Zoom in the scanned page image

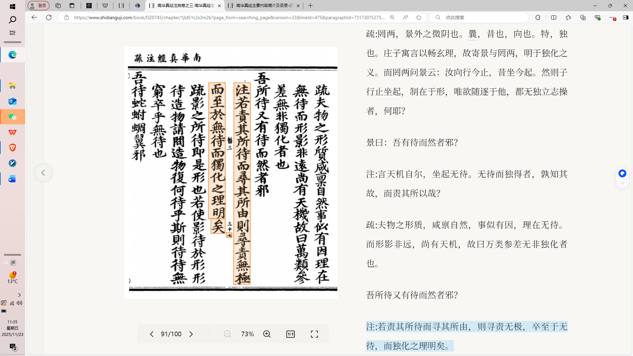pyautogui.click(x=267, y=334)
